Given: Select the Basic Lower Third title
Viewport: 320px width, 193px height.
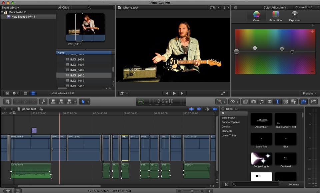Looking at the screenshot, I should 286,119.
